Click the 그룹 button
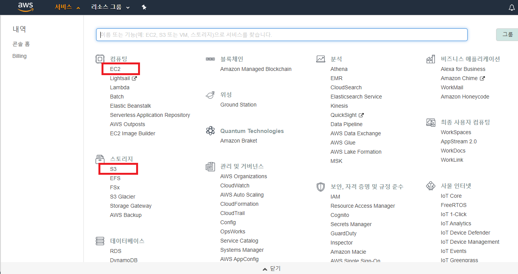 tap(508, 34)
